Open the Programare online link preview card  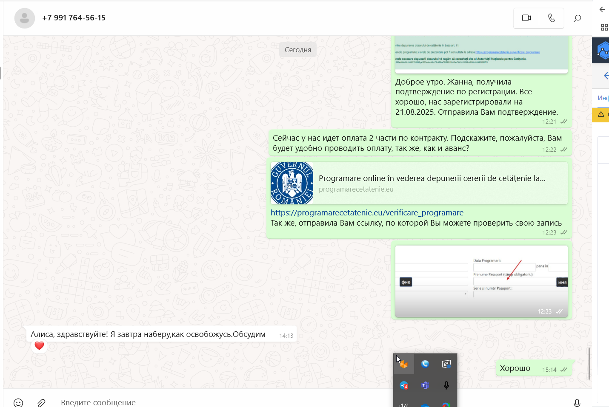click(419, 183)
